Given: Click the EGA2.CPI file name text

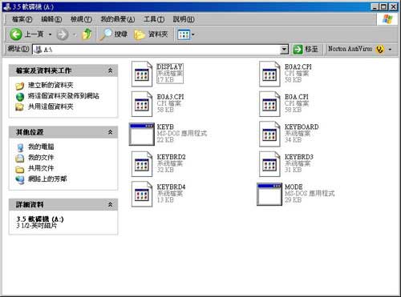Looking at the screenshot, I should click(x=298, y=66).
